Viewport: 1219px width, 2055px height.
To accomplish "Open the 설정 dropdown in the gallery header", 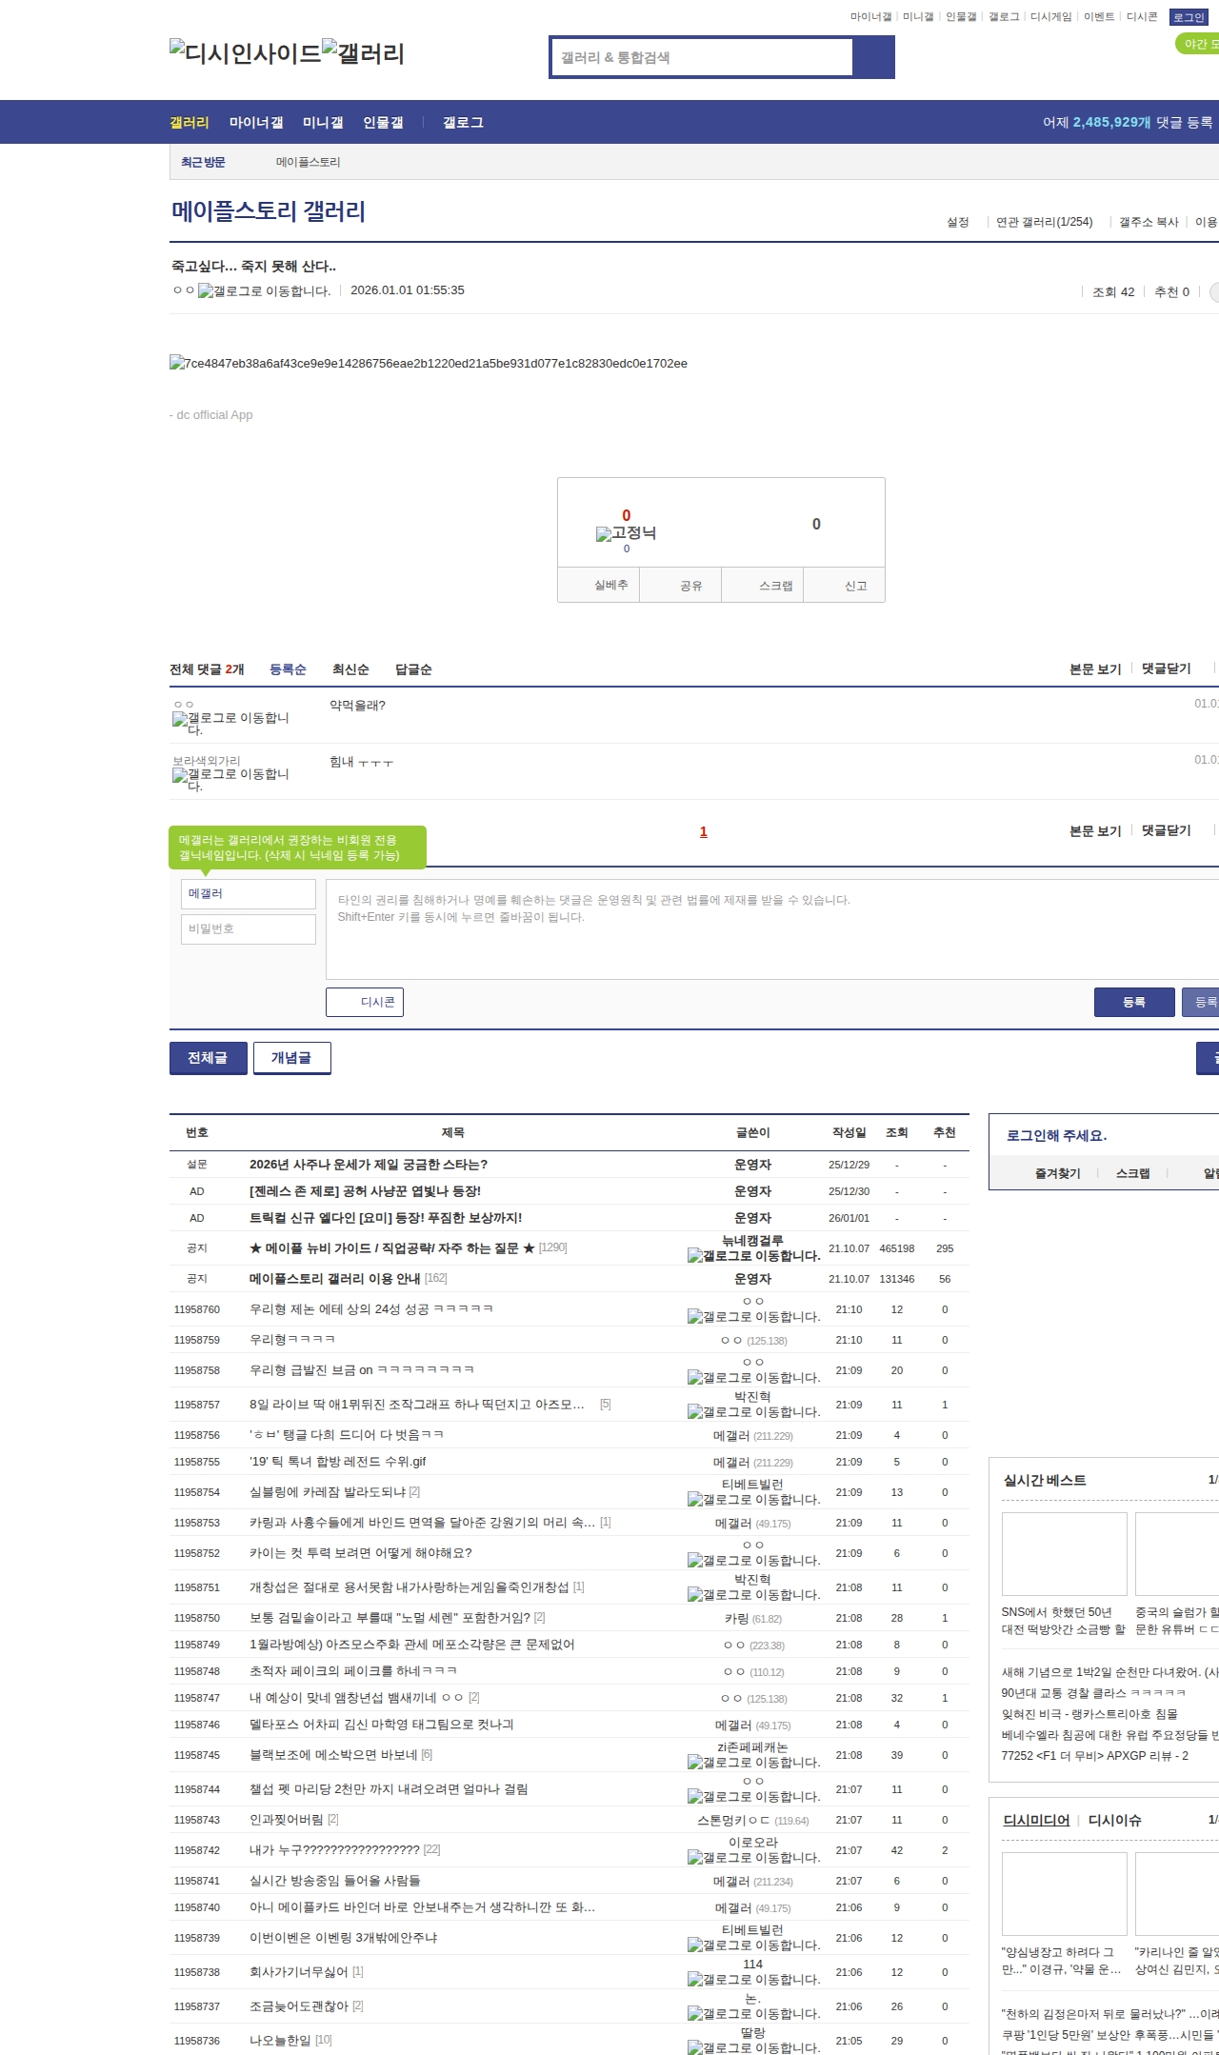I will (958, 222).
